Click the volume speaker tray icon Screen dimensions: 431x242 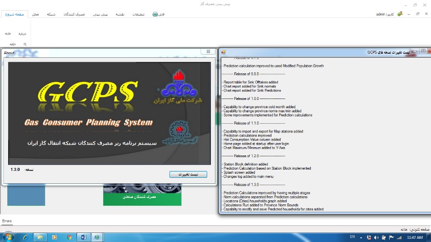(376, 237)
